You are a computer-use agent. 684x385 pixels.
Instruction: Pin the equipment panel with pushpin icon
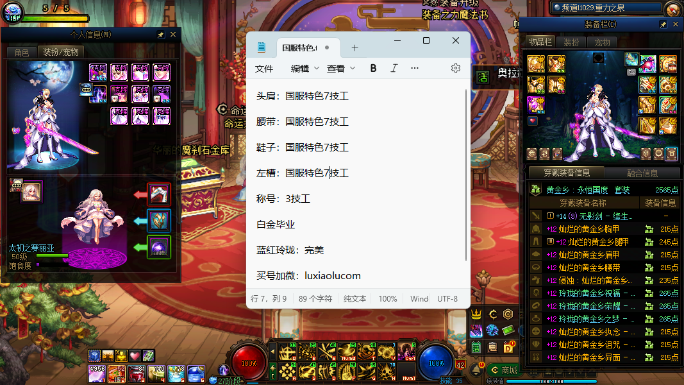pos(663,24)
